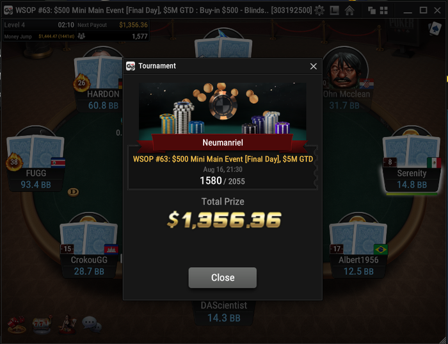The height and width of the screenshot is (344, 448).
Task: Click the tournament name link in dialog
Action: tap(223, 160)
